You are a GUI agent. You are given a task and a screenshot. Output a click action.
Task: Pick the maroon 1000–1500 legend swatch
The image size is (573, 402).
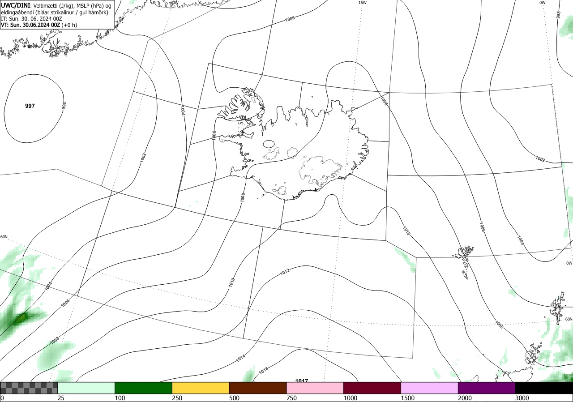tap(372, 388)
